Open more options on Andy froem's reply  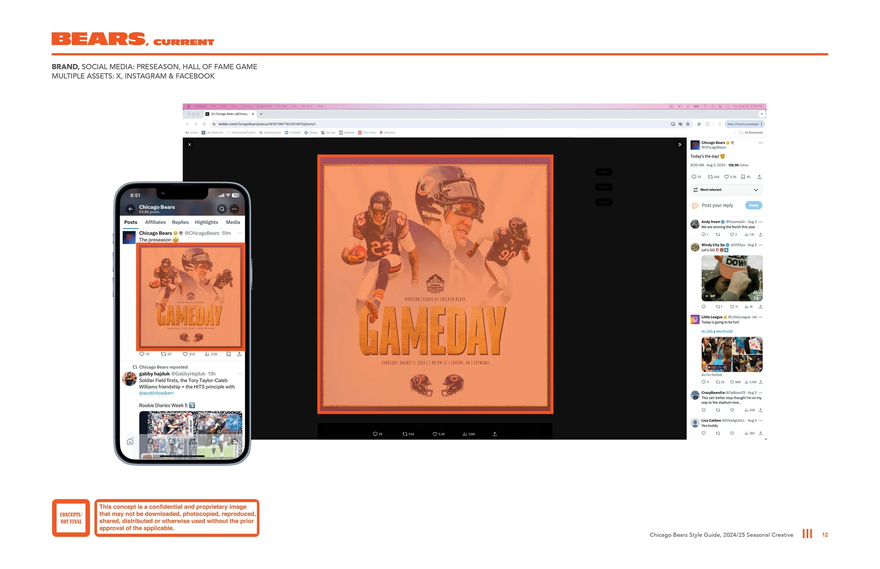click(x=760, y=222)
